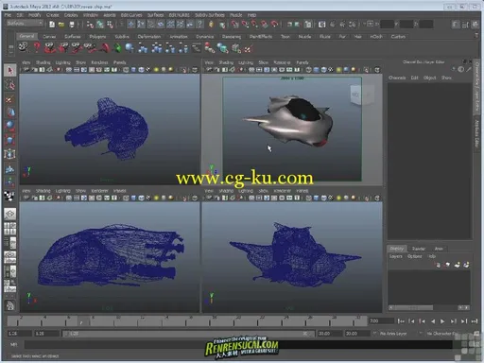484x363 pixels.
Task: Select the Universal Manipulator tool
Action: (x=9, y=154)
